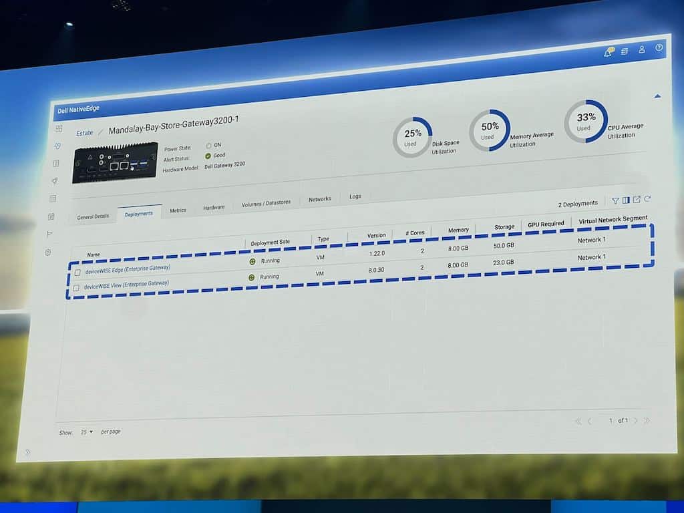Open the rows per page dropdown showing 25

pos(87,432)
